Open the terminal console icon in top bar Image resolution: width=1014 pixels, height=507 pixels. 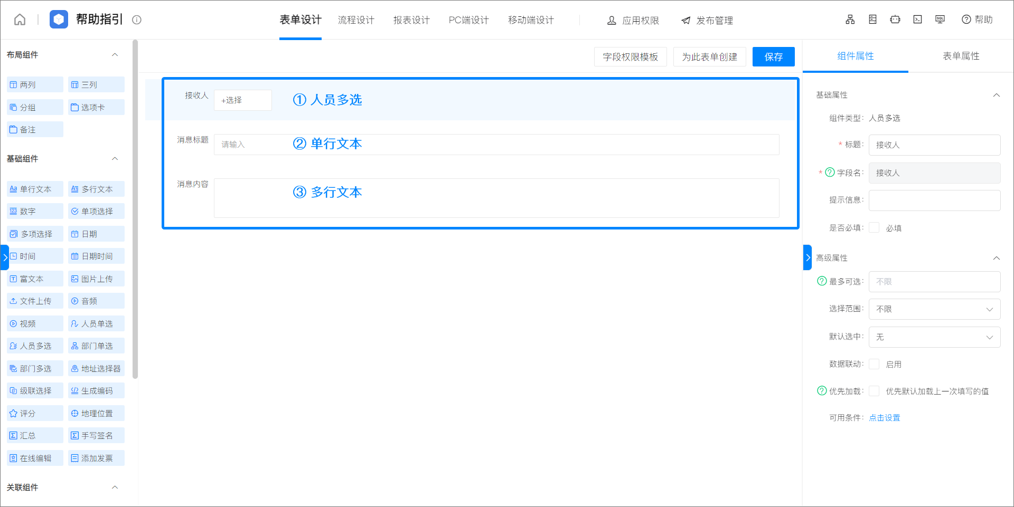pyautogui.click(x=917, y=20)
